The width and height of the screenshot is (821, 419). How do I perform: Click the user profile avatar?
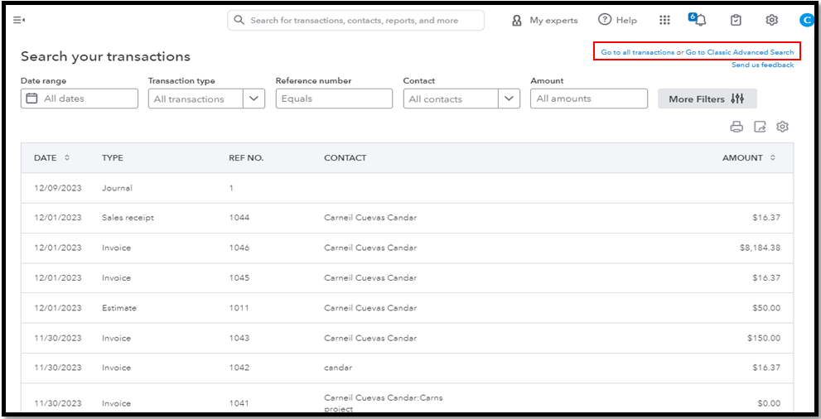pos(805,20)
